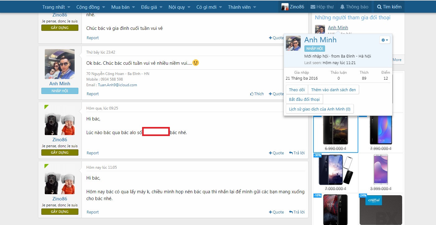Click Trả lời on the 09:25 post
Screen dimensions: 436x225
(297, 153)
